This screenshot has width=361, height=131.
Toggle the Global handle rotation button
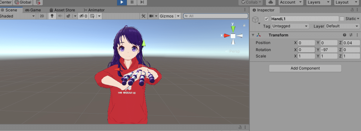[23, 2]
